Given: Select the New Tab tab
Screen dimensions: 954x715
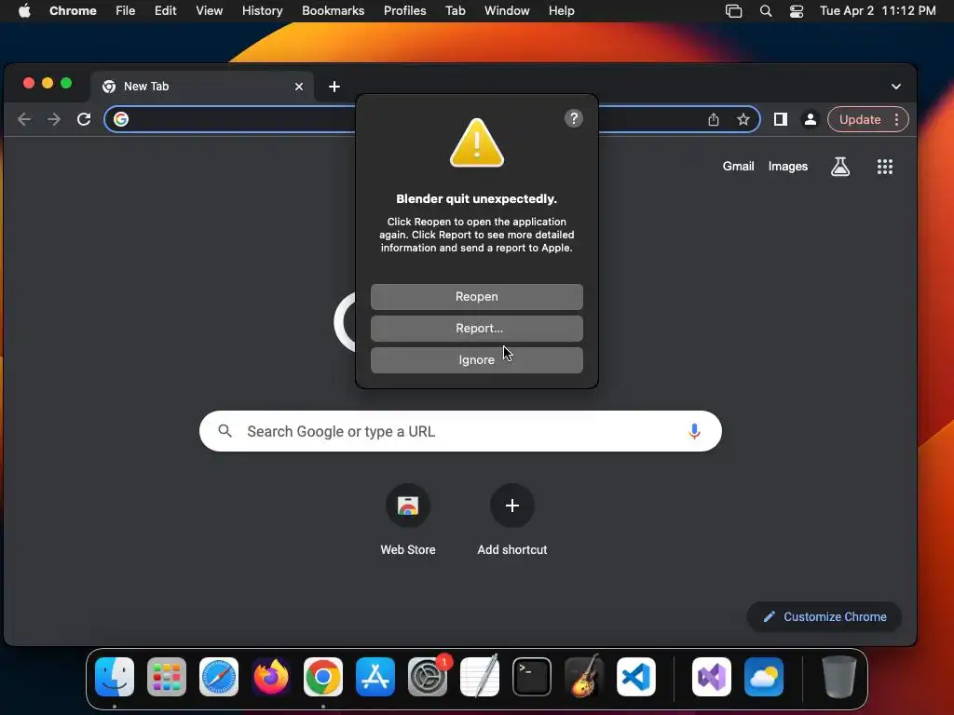Looking at the screenshot, I should [x=202, y=87].
